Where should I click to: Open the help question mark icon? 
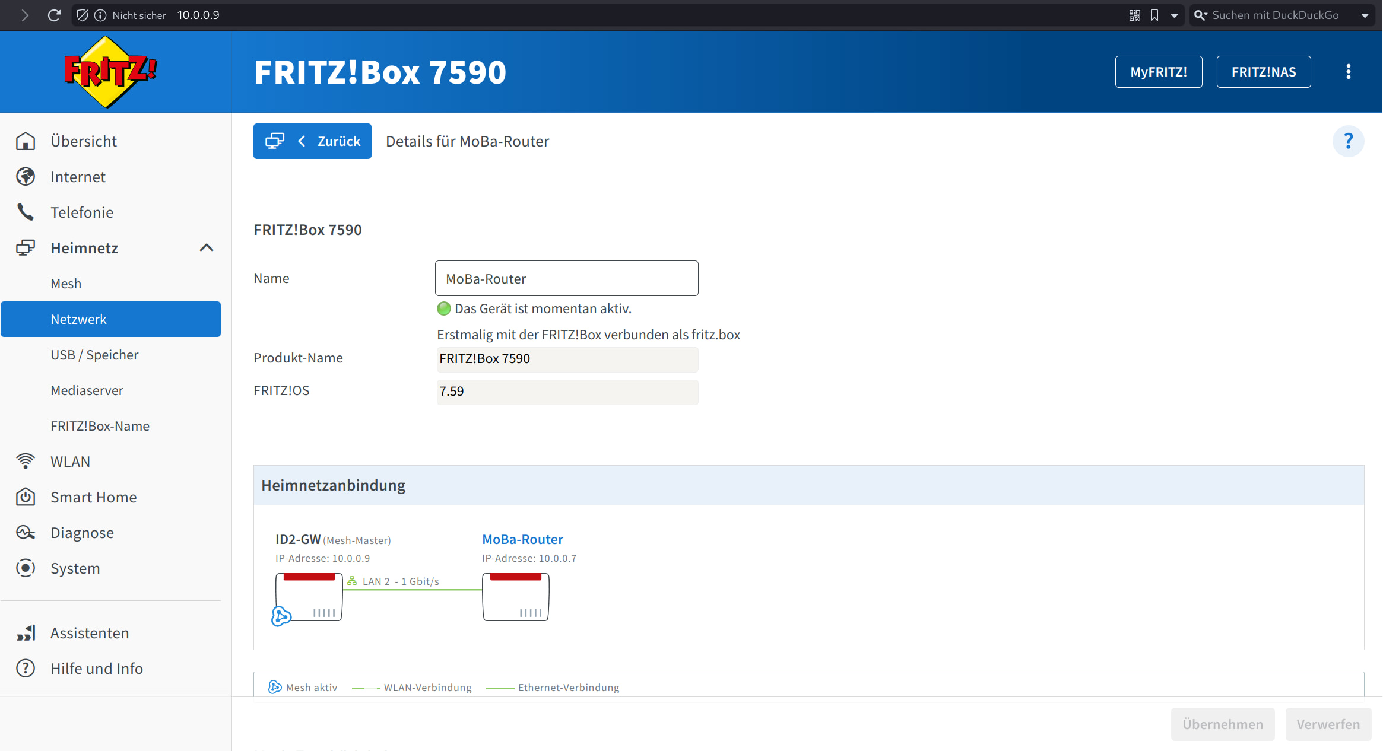pos(1348,141)
